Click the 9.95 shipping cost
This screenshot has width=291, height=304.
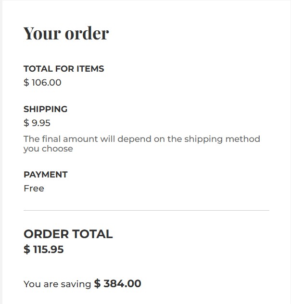[x=41, y=123]
